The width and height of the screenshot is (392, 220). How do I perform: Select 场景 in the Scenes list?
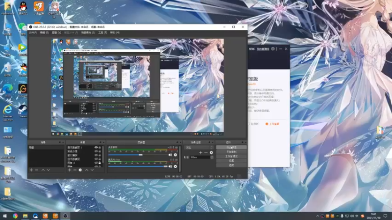click(46, 148)
